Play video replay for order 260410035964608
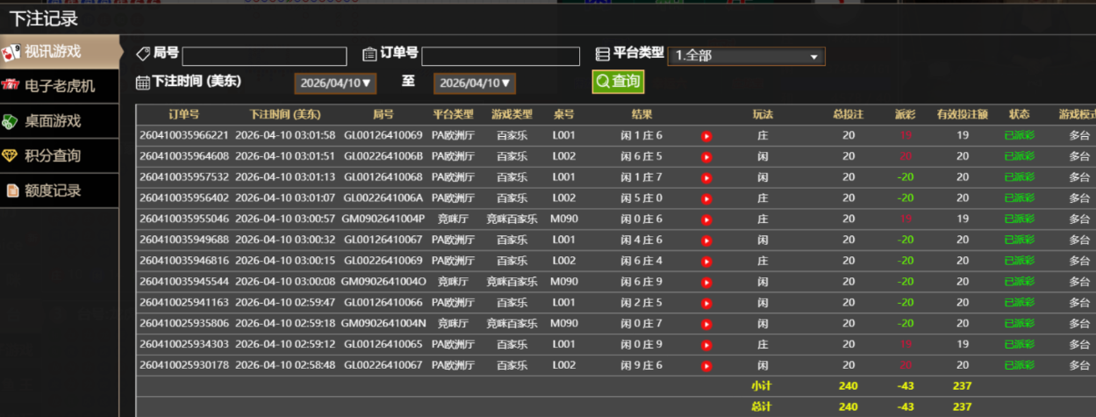This screenshot has width=1096, height=417. [706, 157]
